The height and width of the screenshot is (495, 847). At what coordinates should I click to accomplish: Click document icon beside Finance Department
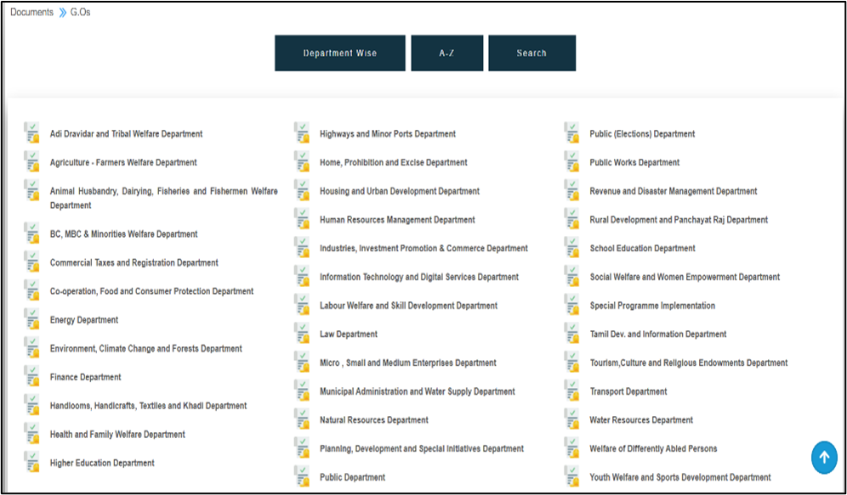(x=31, y=376)
